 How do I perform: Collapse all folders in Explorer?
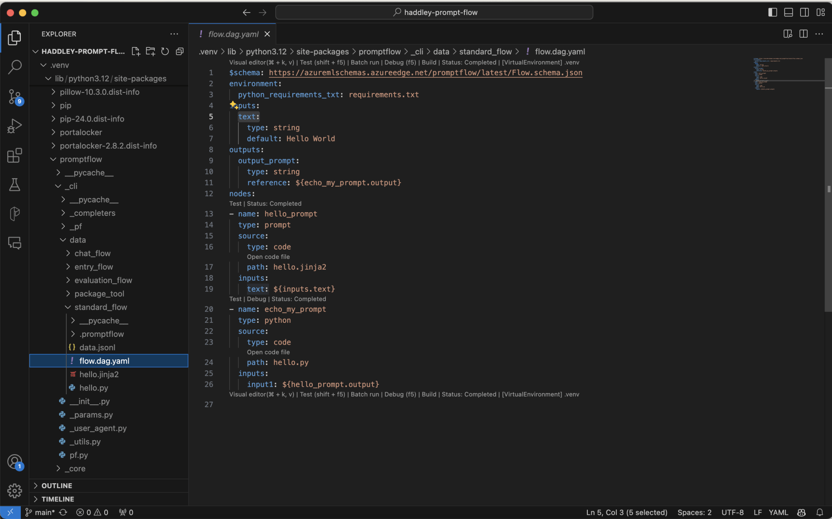(x=179, y=52)
